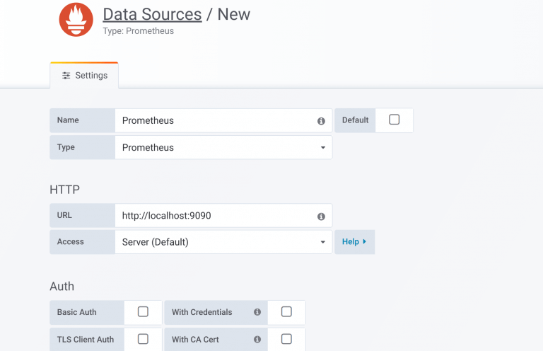Open the Settings tab
The height and width of the screenshot is (351, 543).
click(x=84, y=75)
